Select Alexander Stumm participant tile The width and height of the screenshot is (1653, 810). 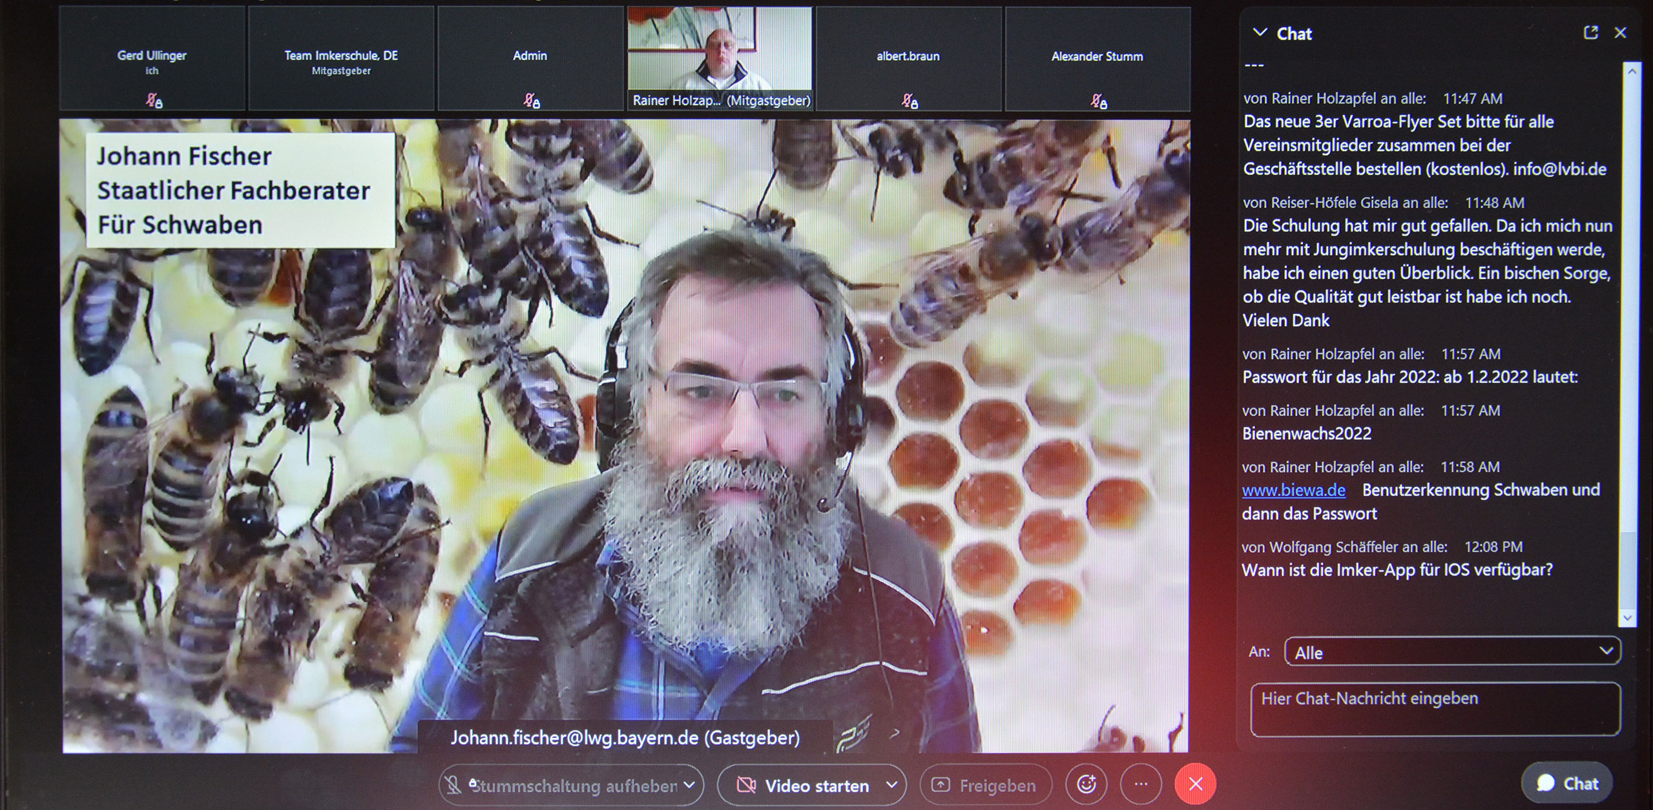click(1097, 59)
